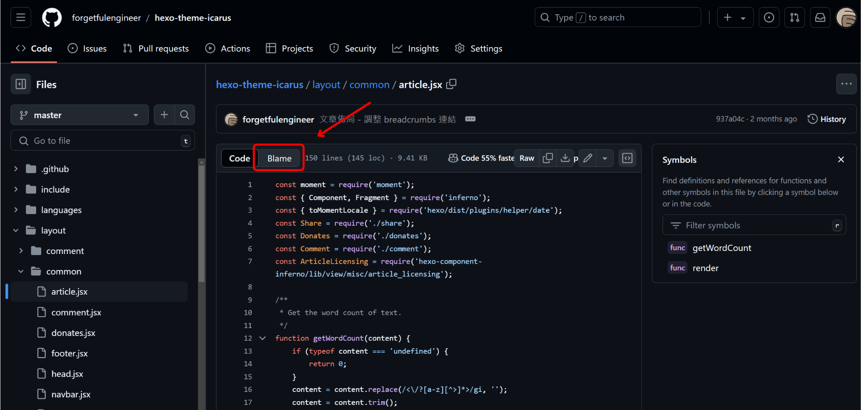
Task: Open hexo-theme-icarus repo link in header
Action: pyautogui.click(x=193, y=18)
